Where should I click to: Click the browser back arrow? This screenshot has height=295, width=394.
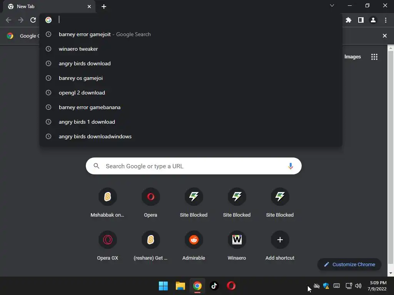[8, 20]
